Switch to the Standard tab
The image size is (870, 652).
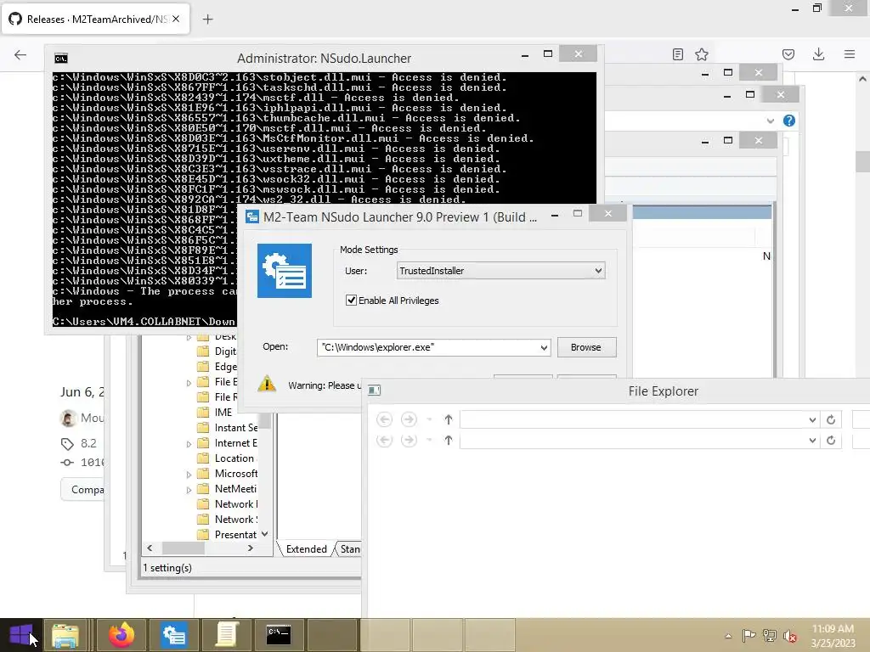pyautogui.click(x=349, y=549)
